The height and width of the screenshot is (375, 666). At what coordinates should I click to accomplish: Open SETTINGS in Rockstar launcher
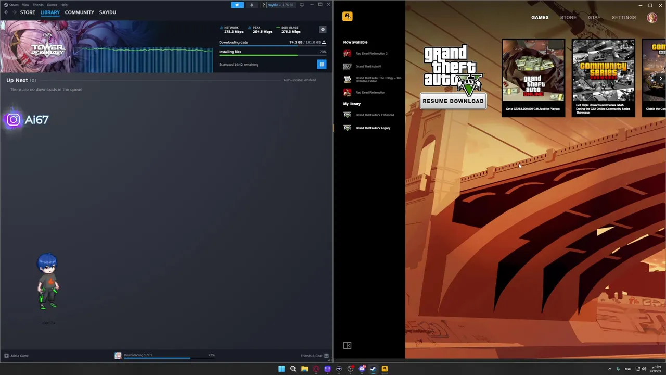click(624, 17)
